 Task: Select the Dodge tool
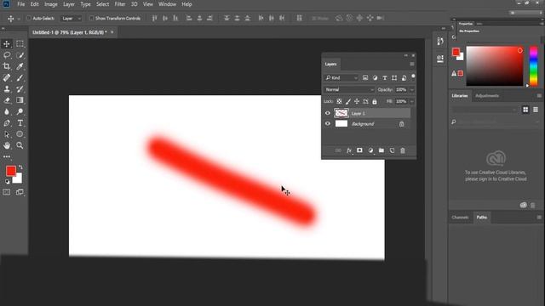click(20, 111)
